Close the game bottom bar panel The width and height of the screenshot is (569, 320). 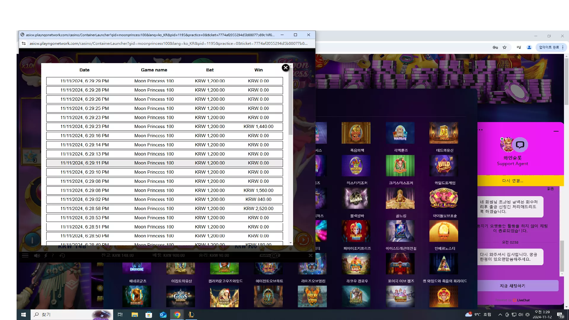coord(310,255)
